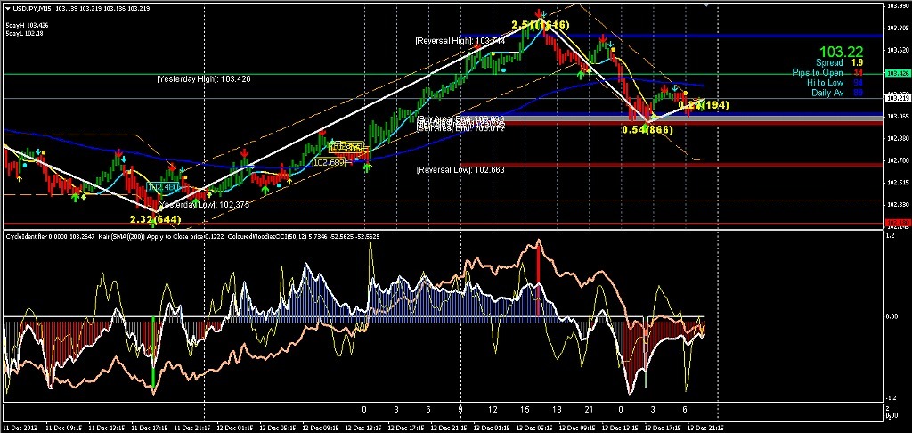Click the red 102.180 price axis tag

click(x=896, y=223)
